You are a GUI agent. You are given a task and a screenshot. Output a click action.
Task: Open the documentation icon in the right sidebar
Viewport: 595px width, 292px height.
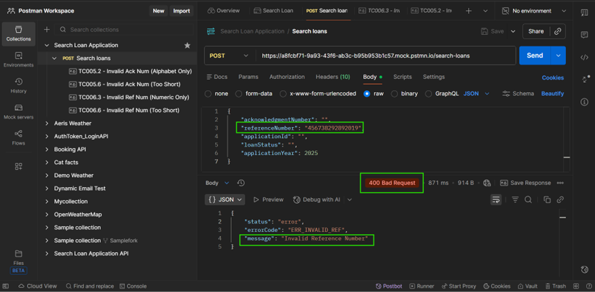(x=584, y=13)
